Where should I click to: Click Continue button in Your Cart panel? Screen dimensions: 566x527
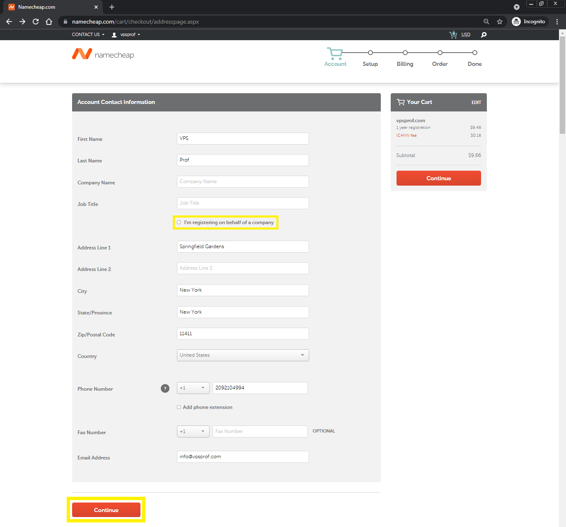[x=439, y=178]
